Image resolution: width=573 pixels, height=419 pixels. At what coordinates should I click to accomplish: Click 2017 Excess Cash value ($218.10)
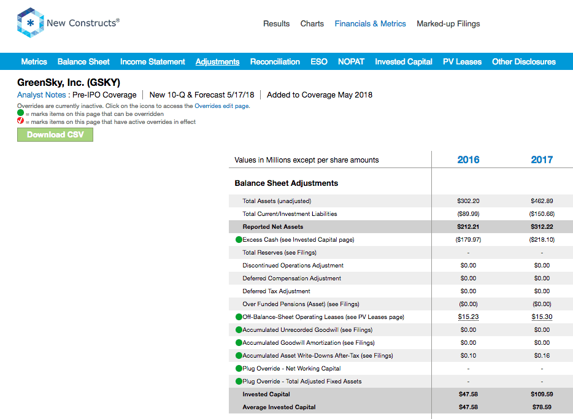pyautogui.click(x=542, y=240)
